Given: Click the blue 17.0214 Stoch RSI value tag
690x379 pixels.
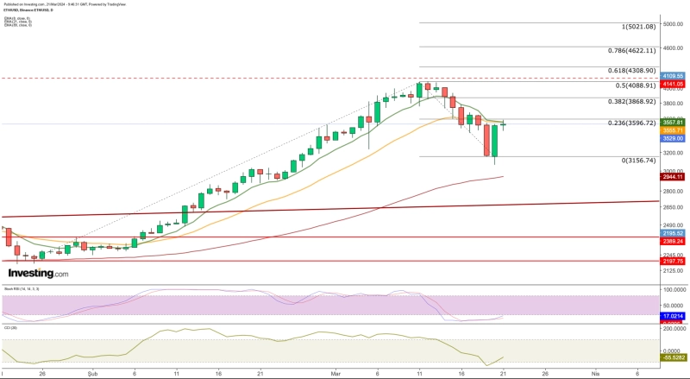Looking at the screenshot, I should point(674,316).
